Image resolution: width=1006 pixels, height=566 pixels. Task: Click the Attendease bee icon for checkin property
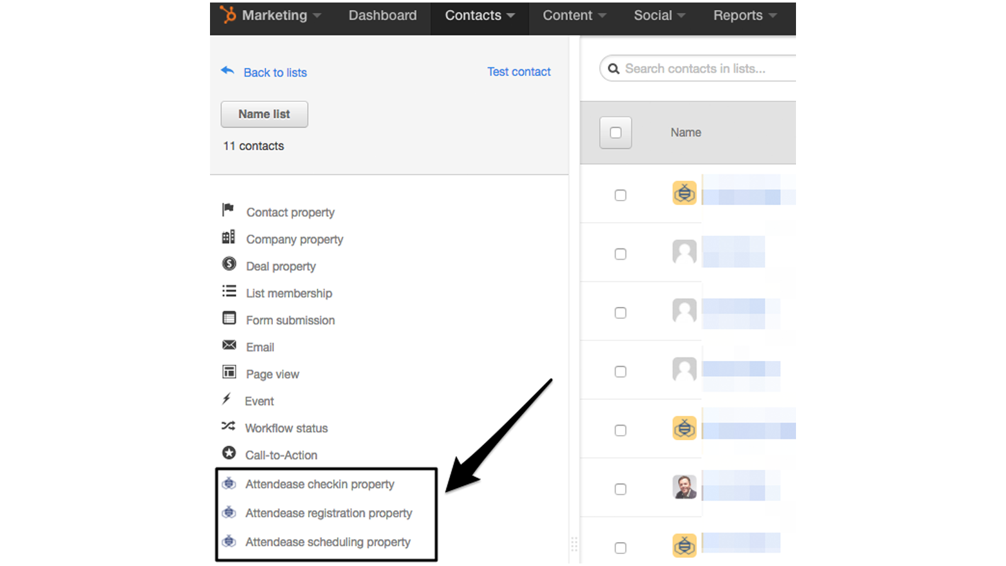pyautogui.click(x=229, y=483)
